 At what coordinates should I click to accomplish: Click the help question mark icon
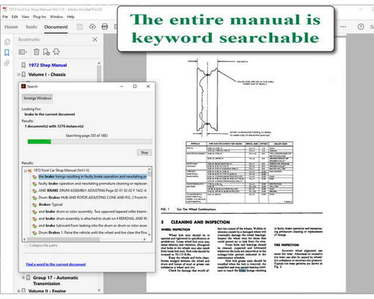(361, 27)
